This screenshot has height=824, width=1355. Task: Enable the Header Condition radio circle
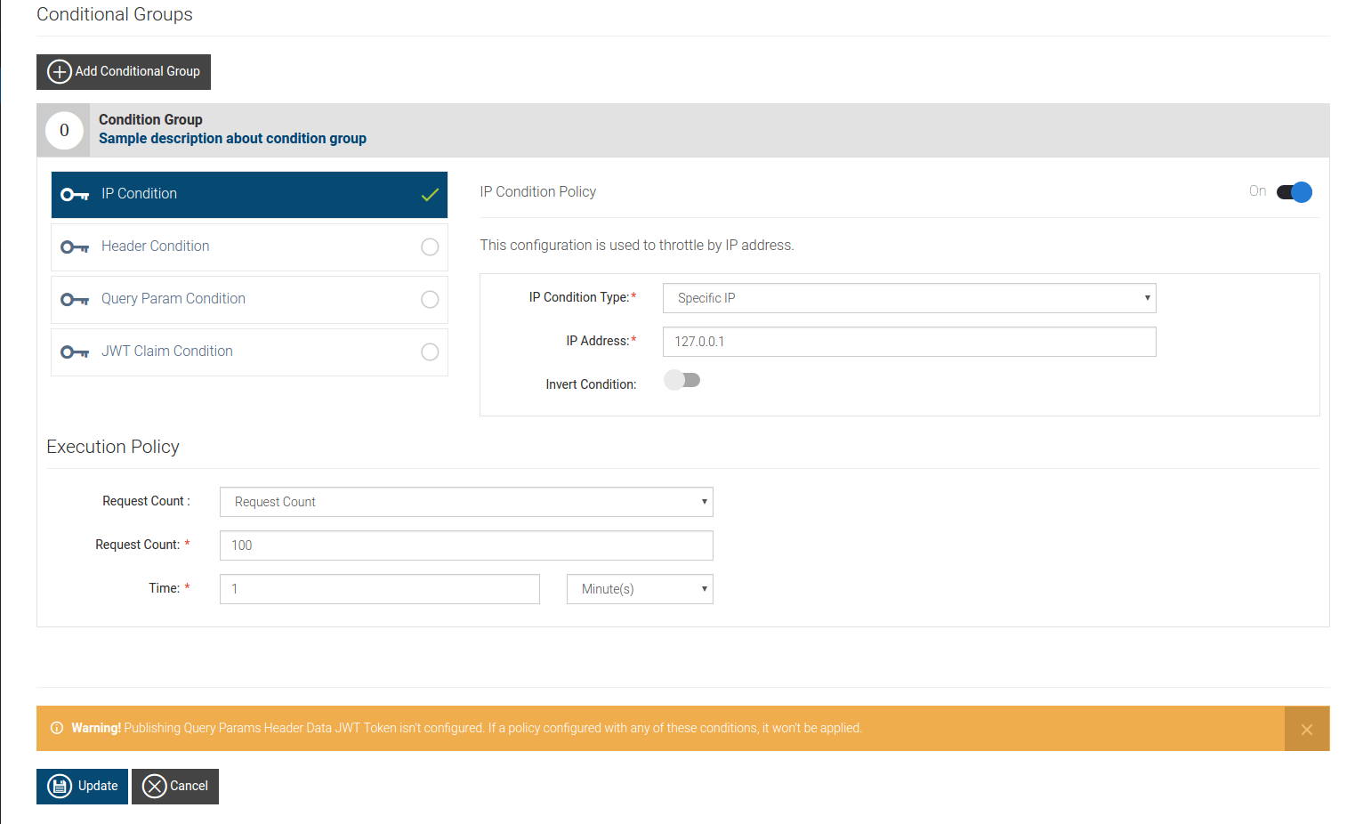430,247
